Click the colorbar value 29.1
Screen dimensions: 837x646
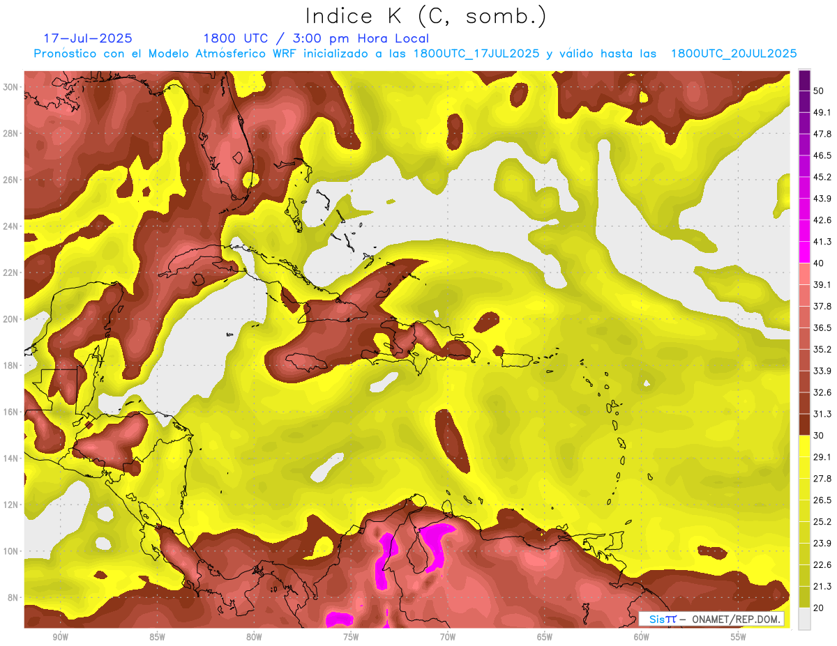click(822, 457)
